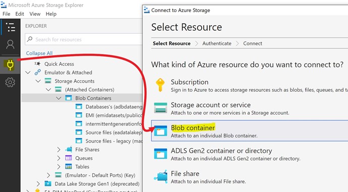
Task: Open the Explorer tree view icon
Action: pyautogui.click(x=10, y=27)
